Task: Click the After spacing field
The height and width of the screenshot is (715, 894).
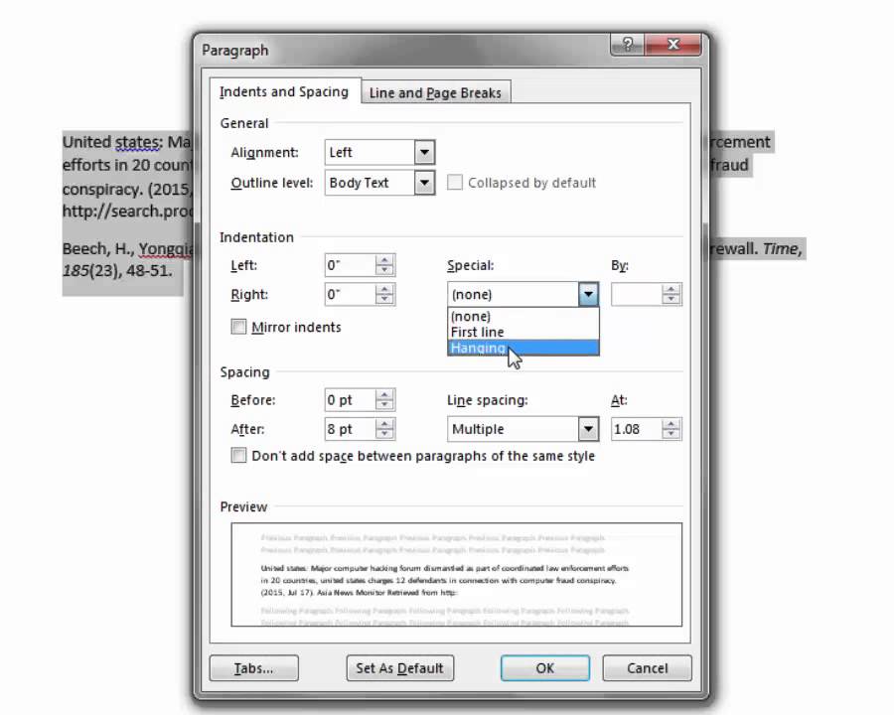Action: point(350,429)
